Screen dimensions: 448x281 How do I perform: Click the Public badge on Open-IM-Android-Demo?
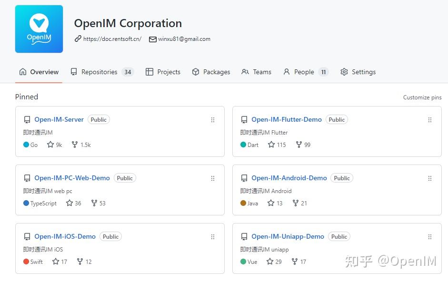pos(341,178)
